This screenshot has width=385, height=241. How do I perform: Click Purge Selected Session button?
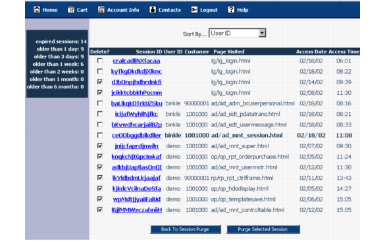(263, 229)
